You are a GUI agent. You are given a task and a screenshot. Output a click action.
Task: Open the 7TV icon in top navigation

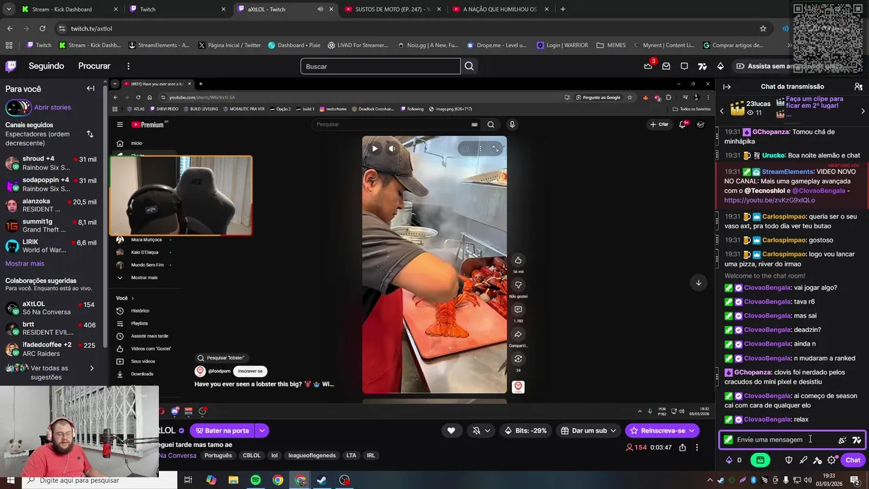pos(702,66)
